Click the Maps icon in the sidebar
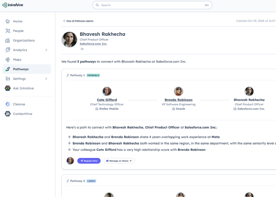Viewport: 276px width, 197px height. point(8,59)
